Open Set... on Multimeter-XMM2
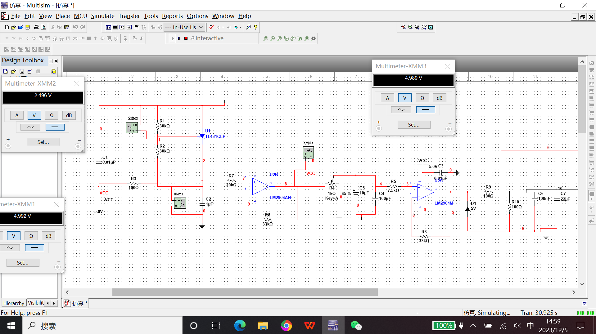The height and width of the screenshot is (334, 596). [x=43, y=142]
